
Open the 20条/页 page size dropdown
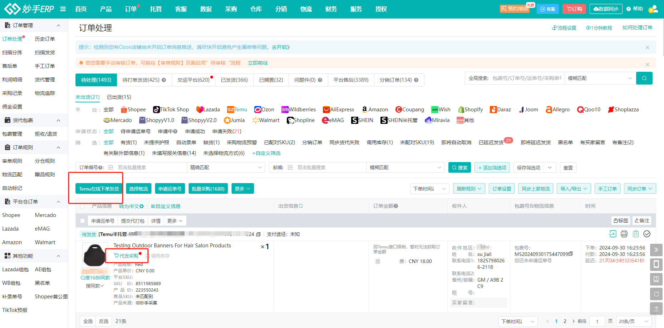[x=633, y=321]
